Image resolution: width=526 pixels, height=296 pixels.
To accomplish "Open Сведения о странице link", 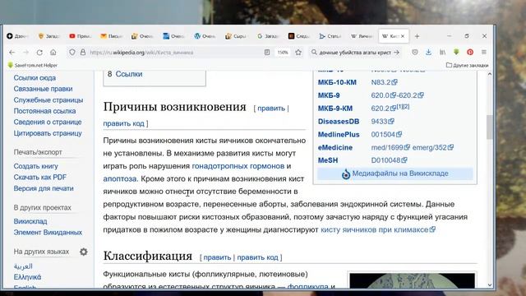I will click(48, 123).
